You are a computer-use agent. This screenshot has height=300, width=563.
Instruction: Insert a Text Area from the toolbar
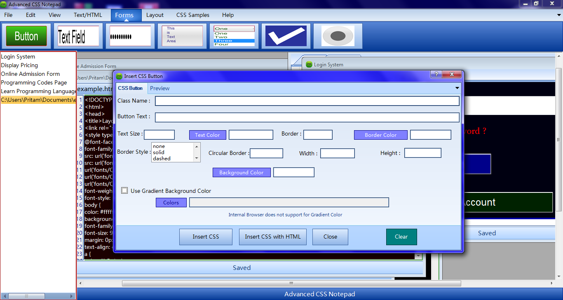182,36
